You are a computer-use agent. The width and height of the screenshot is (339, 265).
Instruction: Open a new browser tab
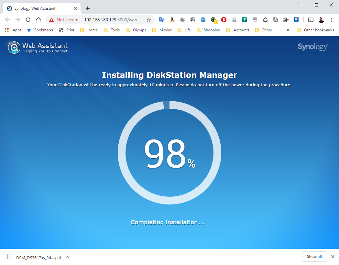pos(88,8)
